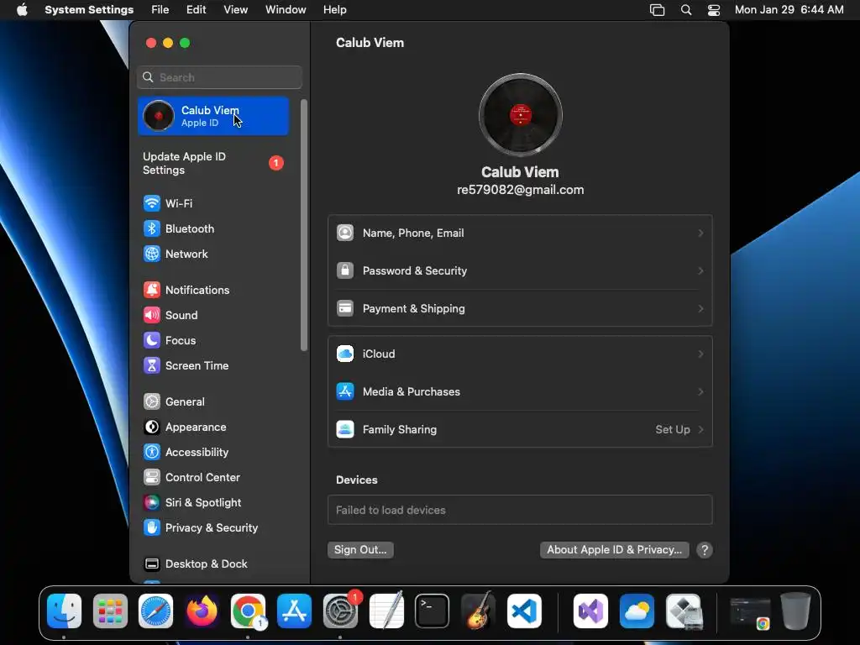
Task: Open Control Center in menu bar
Action: point(714,10)
